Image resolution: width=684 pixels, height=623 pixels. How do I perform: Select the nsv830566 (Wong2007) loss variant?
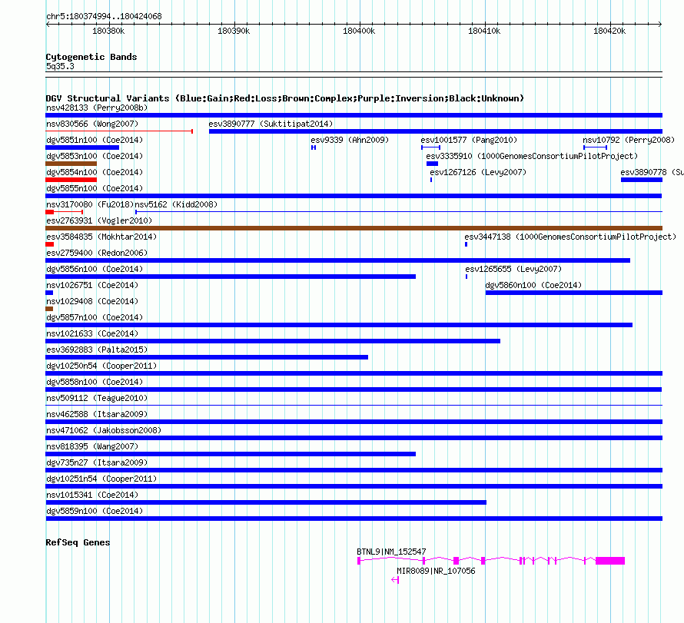pos(119,131)
